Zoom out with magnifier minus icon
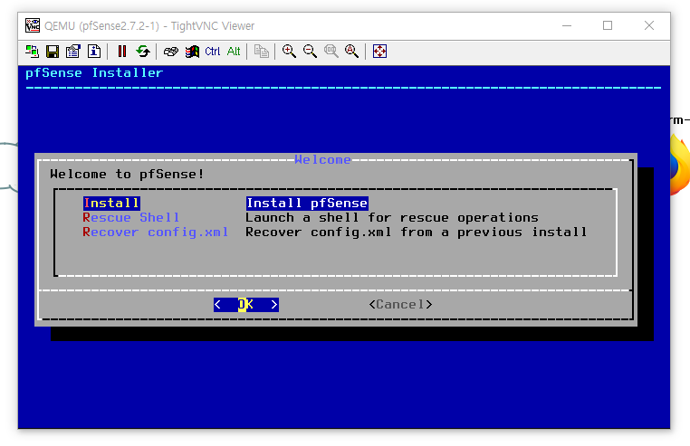690x446 pixels. (x=311, y=52)
